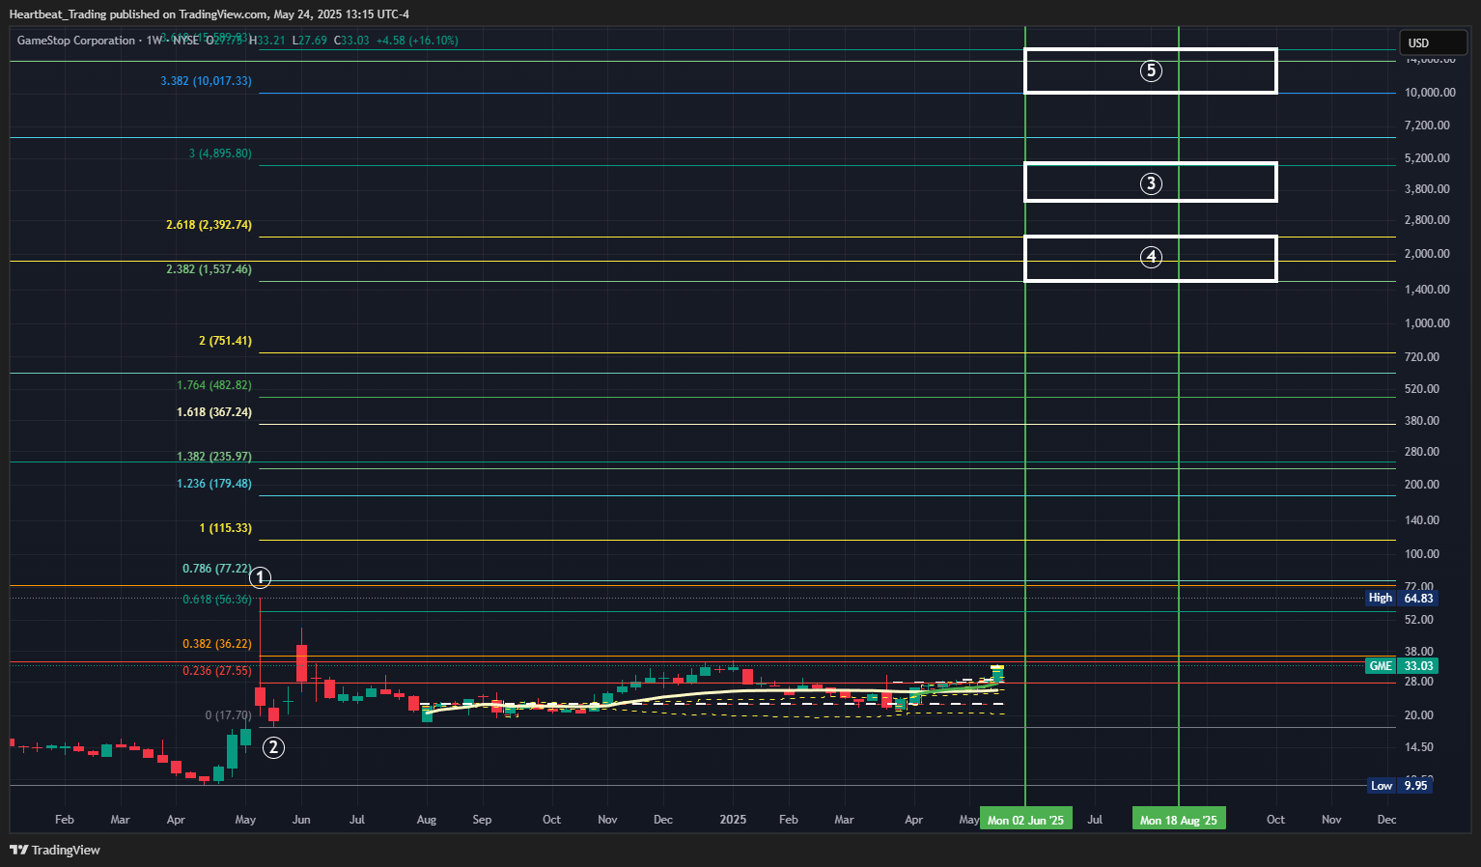Click 7,200.00 on the price axis
The height and width of the screenshot is (867, 1481).
click(1427, 126)
